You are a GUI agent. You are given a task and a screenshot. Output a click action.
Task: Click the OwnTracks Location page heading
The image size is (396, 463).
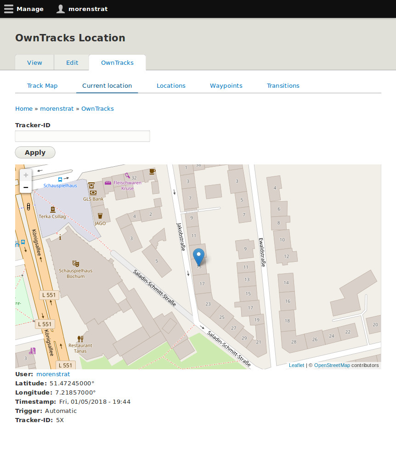point(70,38)
